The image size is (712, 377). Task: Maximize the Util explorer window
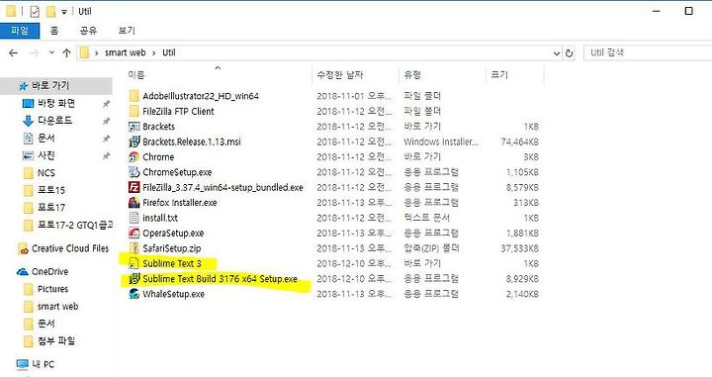689,11
